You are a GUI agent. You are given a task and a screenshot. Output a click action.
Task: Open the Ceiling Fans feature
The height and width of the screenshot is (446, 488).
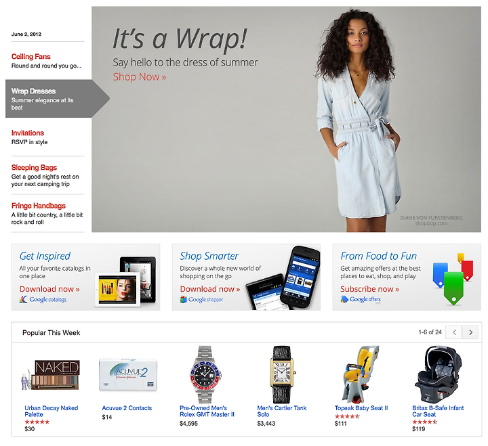(x=30, y=57)
